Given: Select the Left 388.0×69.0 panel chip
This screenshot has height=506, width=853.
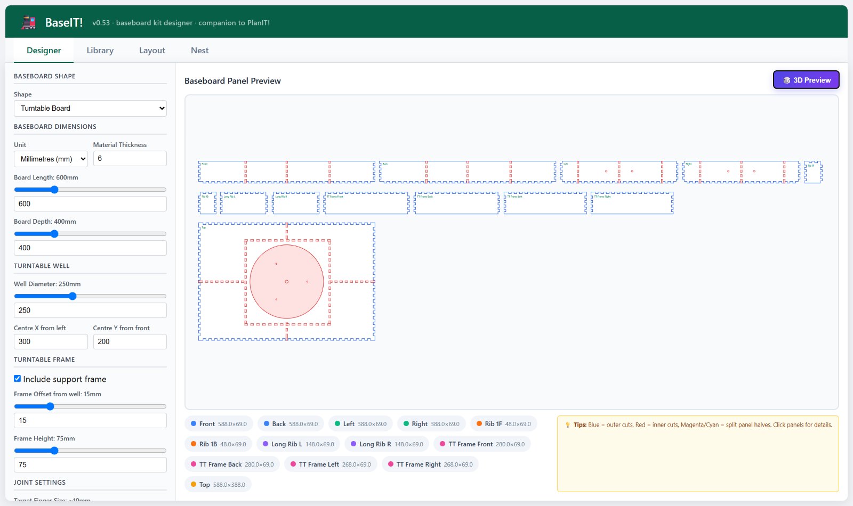Looking at the screenshot, I should 360,424.
